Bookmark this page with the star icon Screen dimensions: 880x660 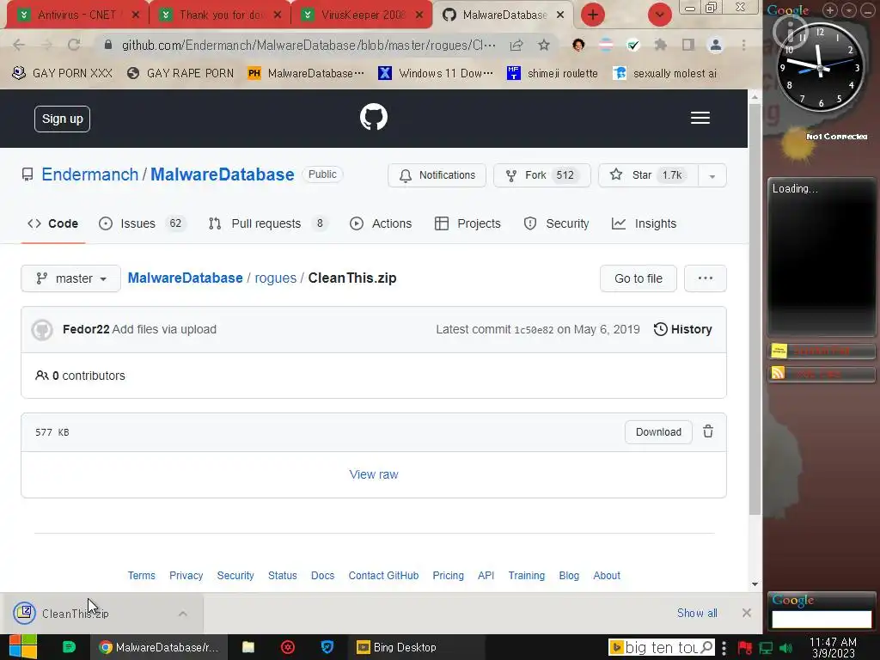coord(543,45)
